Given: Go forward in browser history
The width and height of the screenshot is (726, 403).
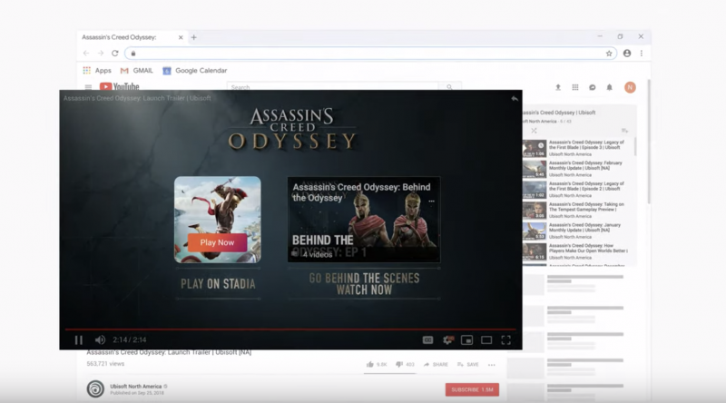Looking at the screenshot, I should 101,54.
